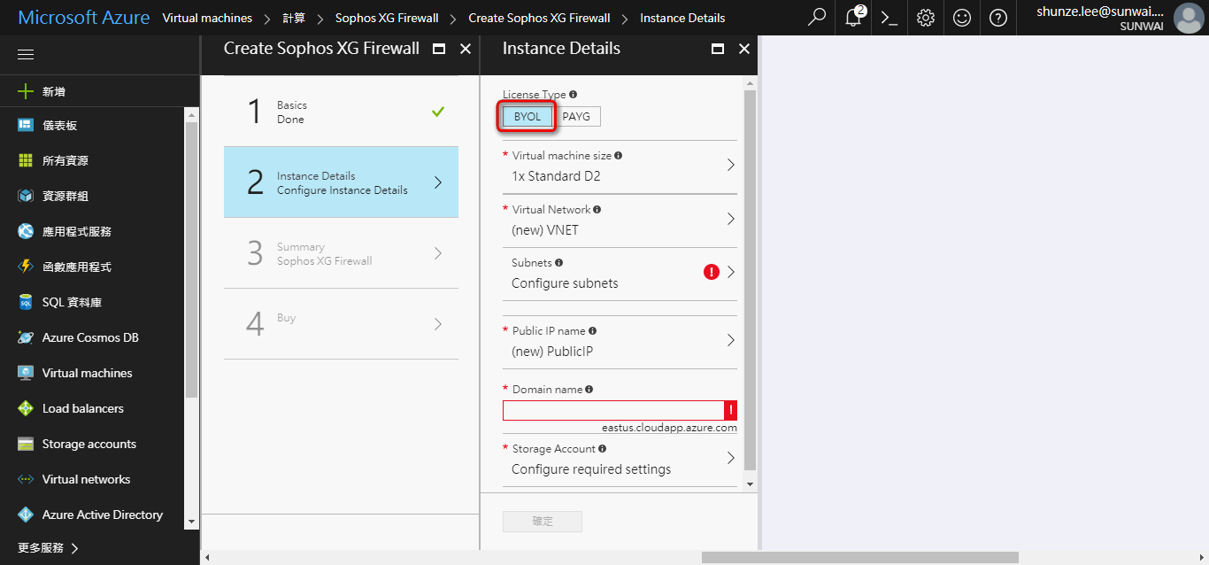Click sidebar vertical scrollbar thumb

(191, 260)
